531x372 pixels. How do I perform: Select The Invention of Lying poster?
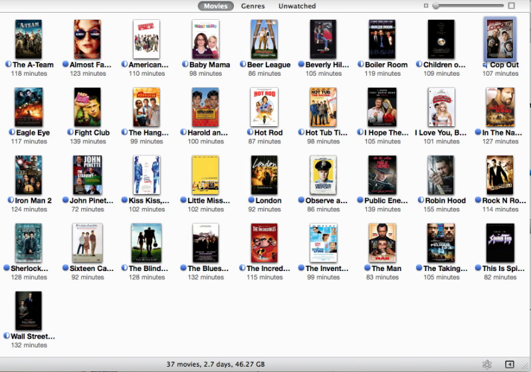point(324,243)
